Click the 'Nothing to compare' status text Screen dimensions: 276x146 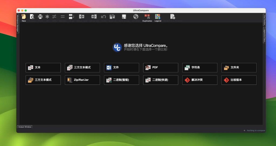click(256, 130)
